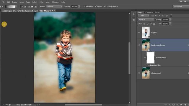Add layer mask icon
Screen dimensions: 189x106
pyautogui.click(x=173, y=105)
